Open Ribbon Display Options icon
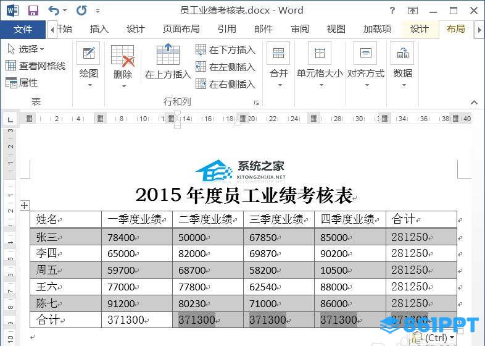This screenshot has height=346, width=485. pyautogui.click(x=413, y=11)
